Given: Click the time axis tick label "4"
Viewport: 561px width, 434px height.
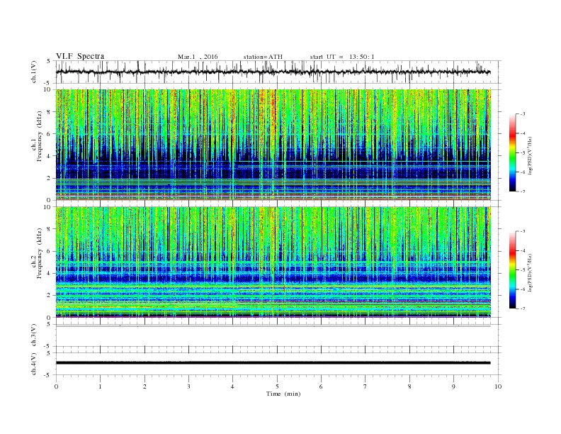Looking at the screenshot, I should click(x=232, y=386).
